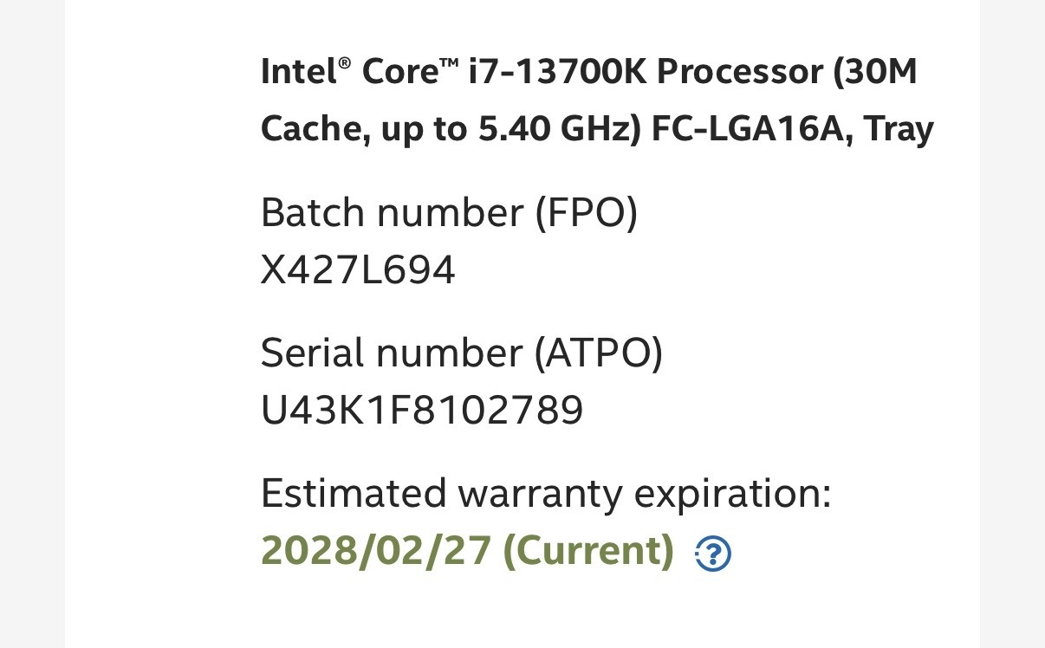The image size is (1045, 648).
Task: Click the 2028/02/27 warranty date
Action: click(376, 551)
